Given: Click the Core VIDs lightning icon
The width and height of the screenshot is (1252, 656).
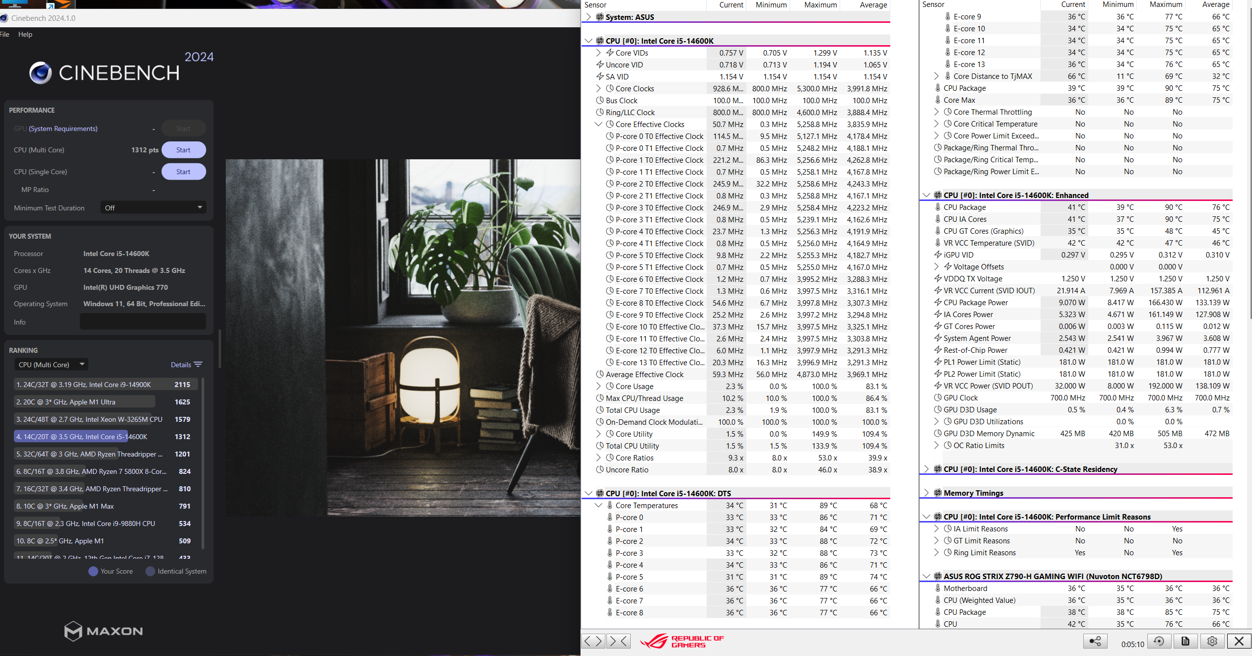Looking at the screenshot, I should [610, 53].
